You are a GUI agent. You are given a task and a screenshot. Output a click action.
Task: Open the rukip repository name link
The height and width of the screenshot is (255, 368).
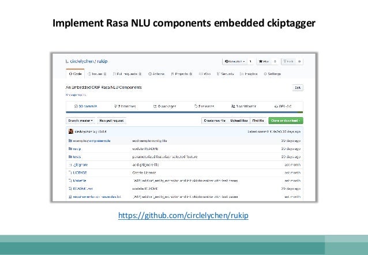[x=102, y=61]
